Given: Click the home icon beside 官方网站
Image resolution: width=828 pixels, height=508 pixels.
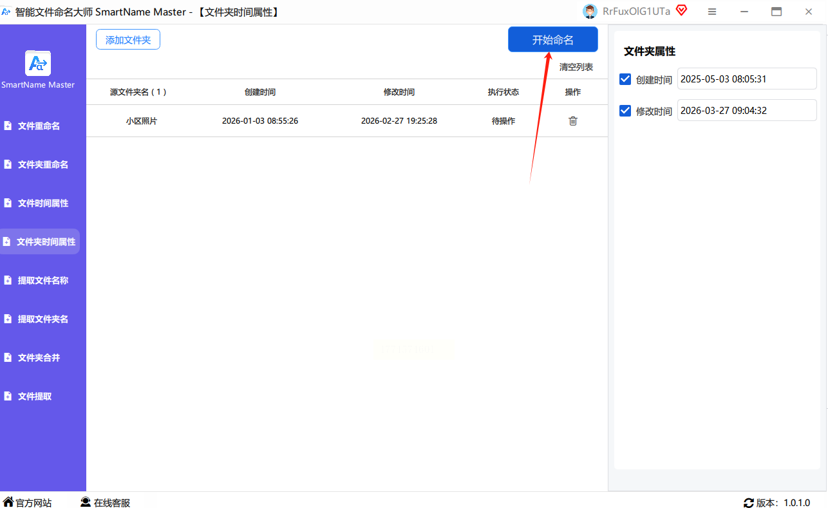Looking at the screenshot, I should [8, 502].
